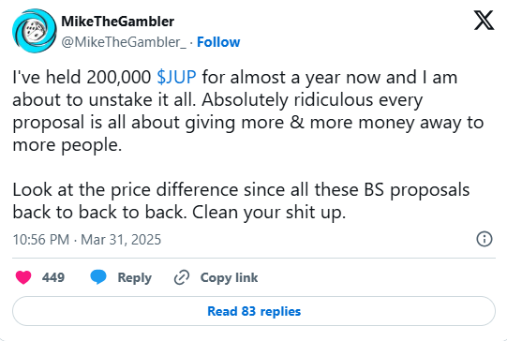
Task: Click the Reply text label
Action: point(135,277)
